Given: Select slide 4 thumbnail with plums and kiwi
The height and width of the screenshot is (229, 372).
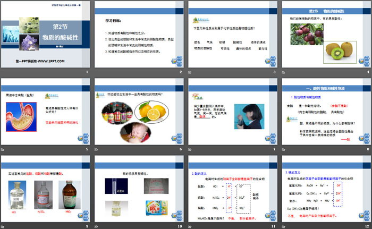Looking at the screenshot, I should coord(326,35).
